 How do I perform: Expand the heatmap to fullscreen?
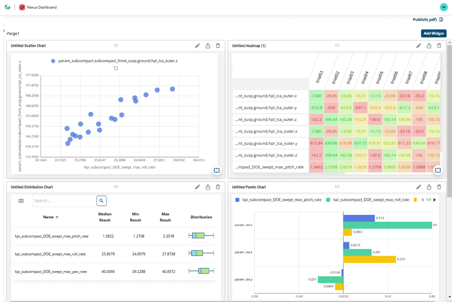(438, 170)
